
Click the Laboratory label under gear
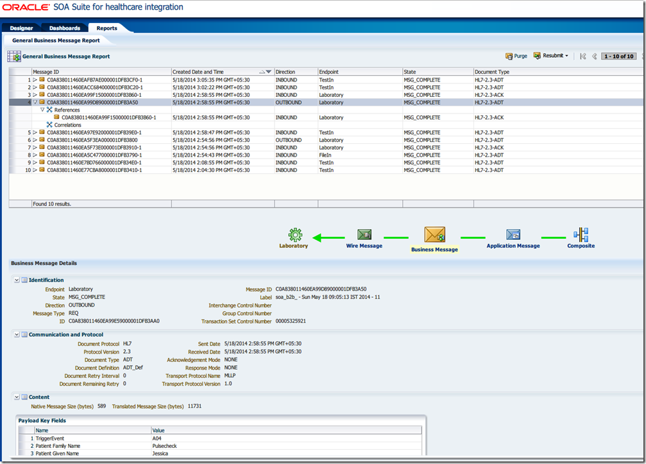coord(293,246)
